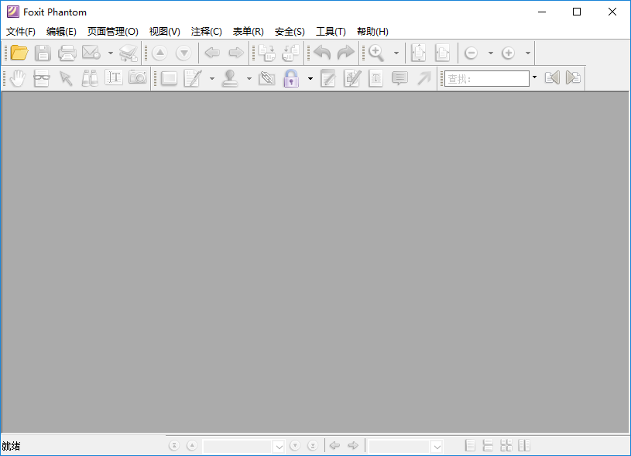Viewport: 631px width, 456px height.
Task: Open the 文件(F) menu
Action: coord(19,31)
